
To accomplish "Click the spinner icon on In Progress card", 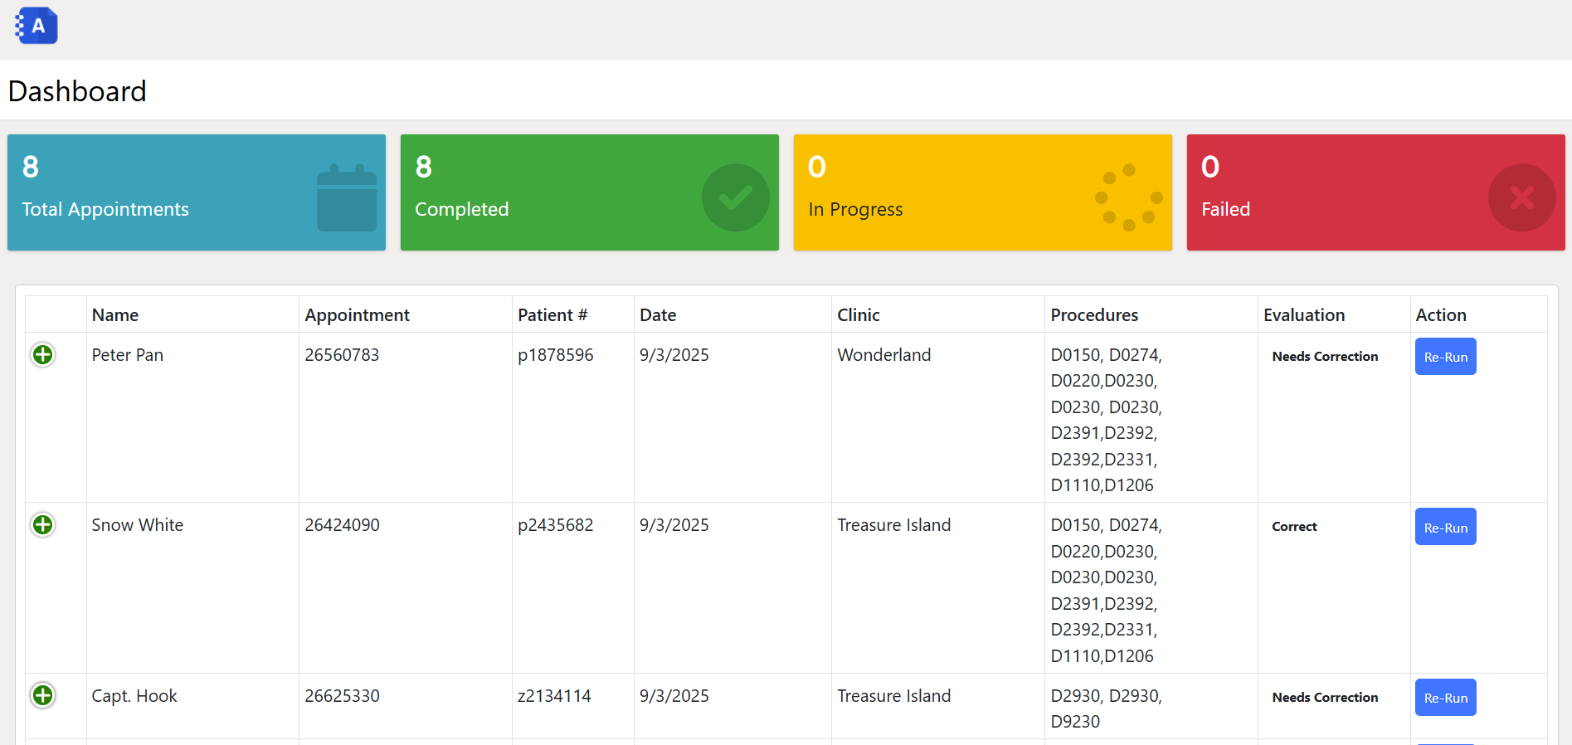I will [x=1128, y=197].
